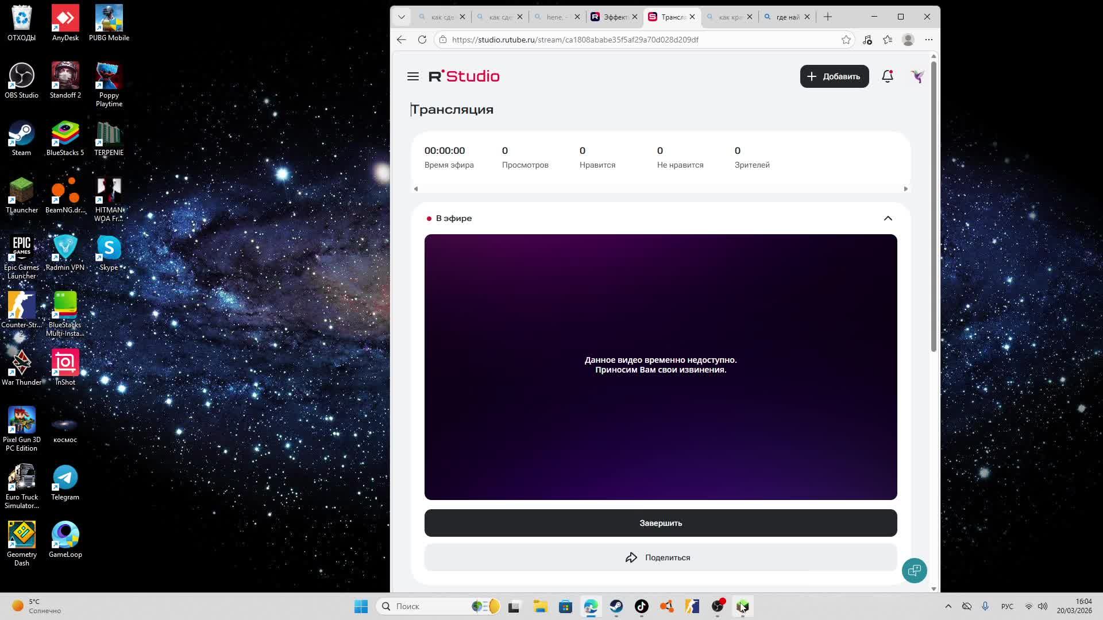Viewport: 1103px width, 620px height.
Task: Open the tab list dropdown arrow
Action: tap(402, 17)
